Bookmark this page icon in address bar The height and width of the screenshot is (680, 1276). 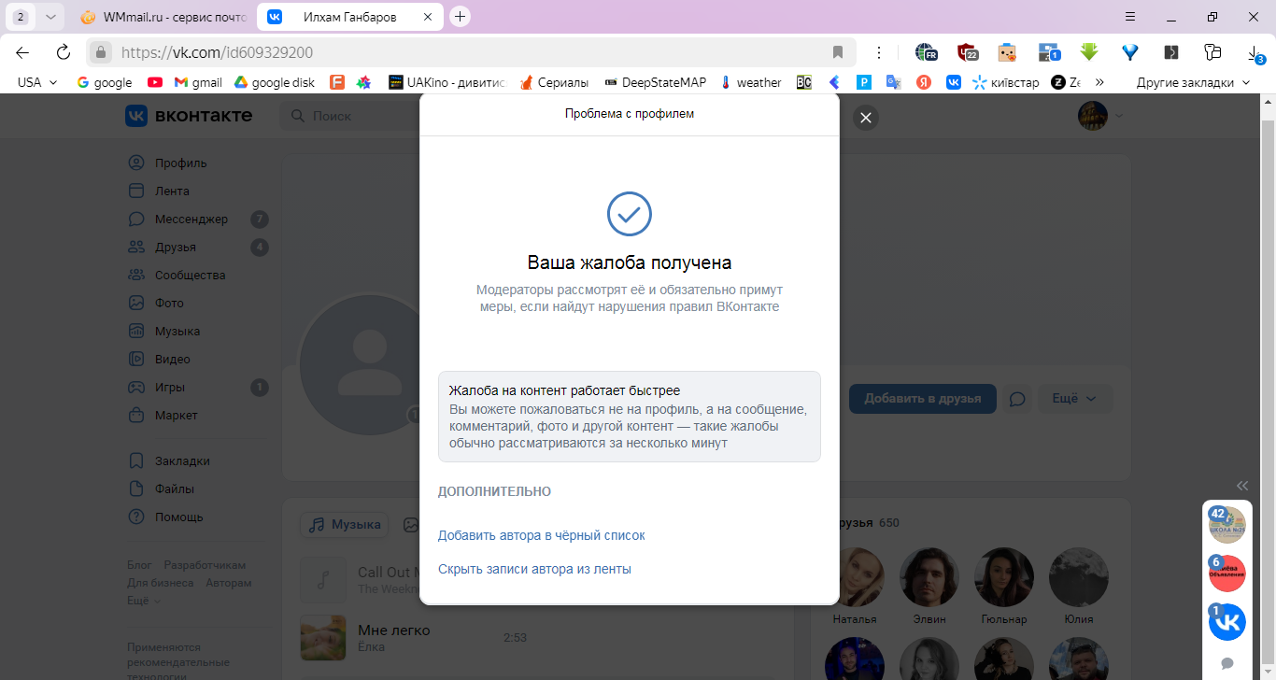pyautogui.click(x=838, y=52)
